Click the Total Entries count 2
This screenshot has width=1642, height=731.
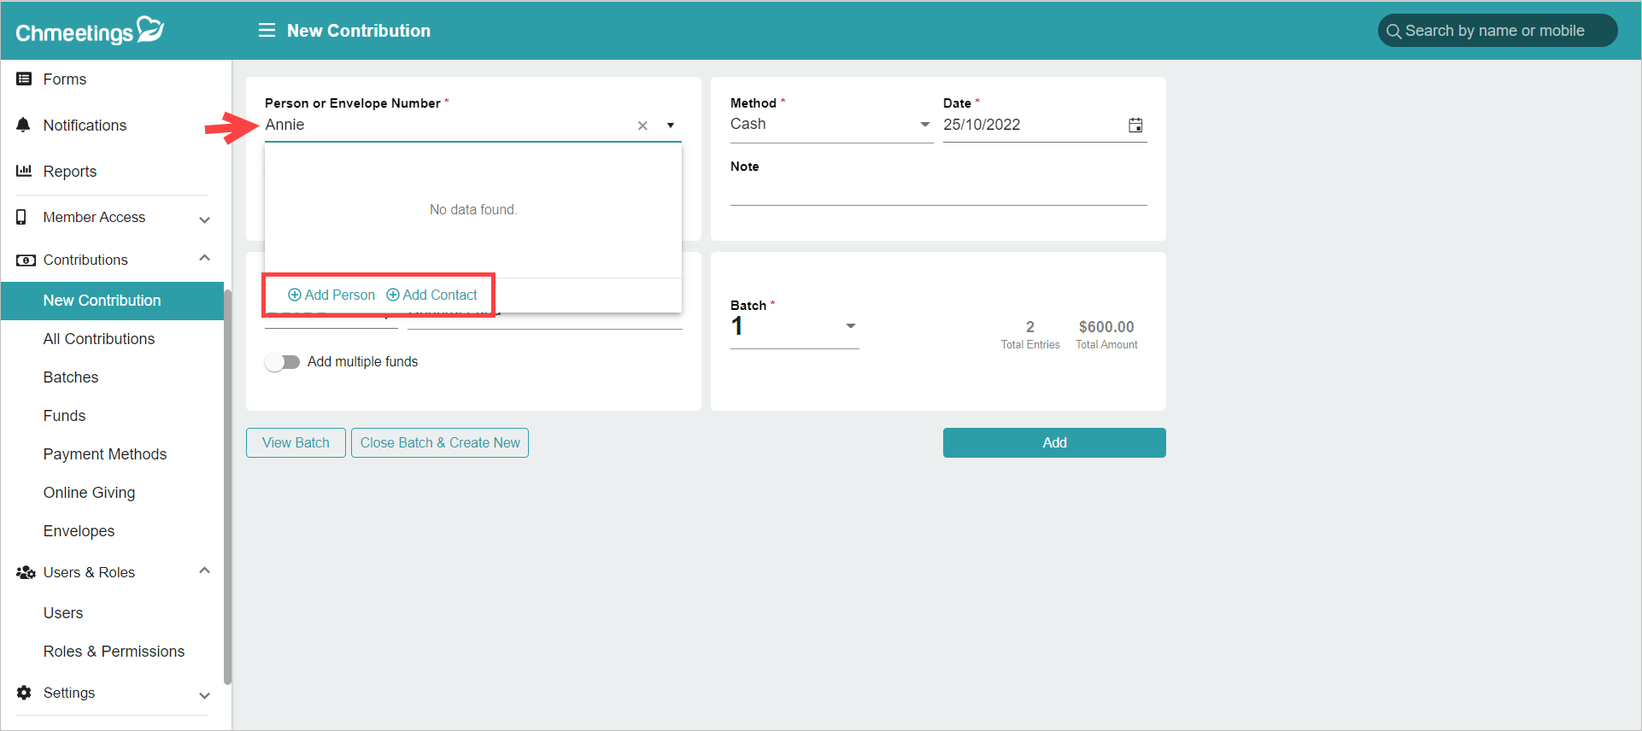(1030, 327)
